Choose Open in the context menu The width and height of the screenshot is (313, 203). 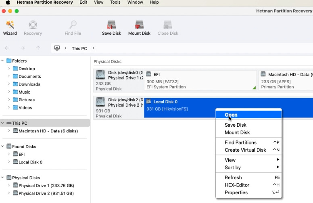click(248, 115)
